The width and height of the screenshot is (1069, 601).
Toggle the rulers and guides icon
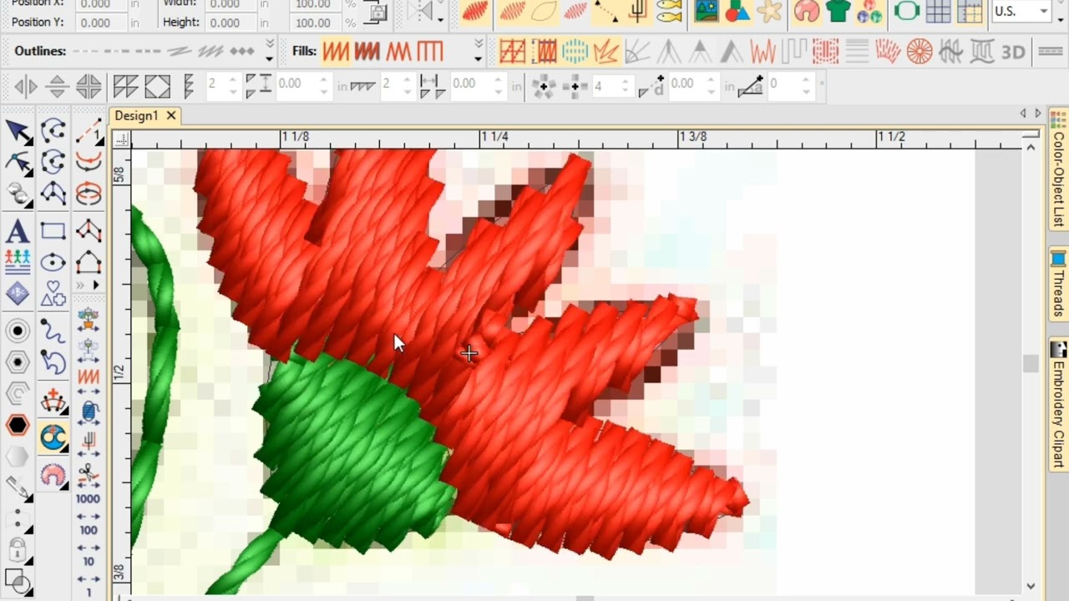click(970, 11)
